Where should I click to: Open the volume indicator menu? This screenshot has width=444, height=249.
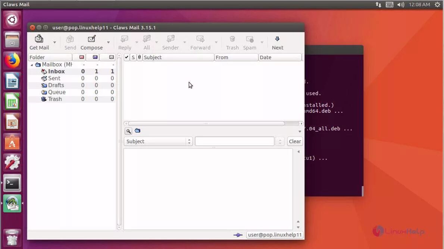point(401,4)
